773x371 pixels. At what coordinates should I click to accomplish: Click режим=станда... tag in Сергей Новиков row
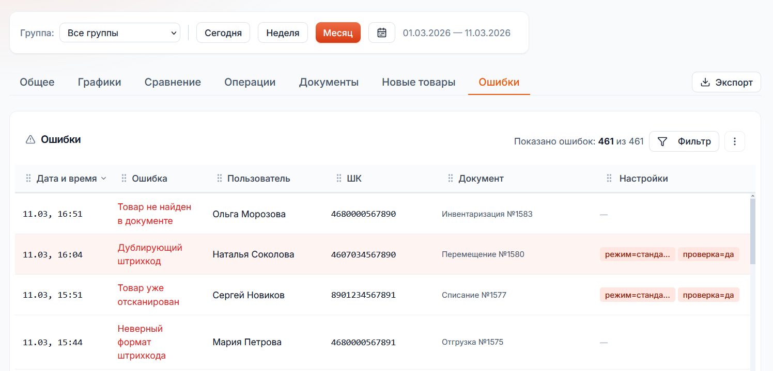[638, 295]
